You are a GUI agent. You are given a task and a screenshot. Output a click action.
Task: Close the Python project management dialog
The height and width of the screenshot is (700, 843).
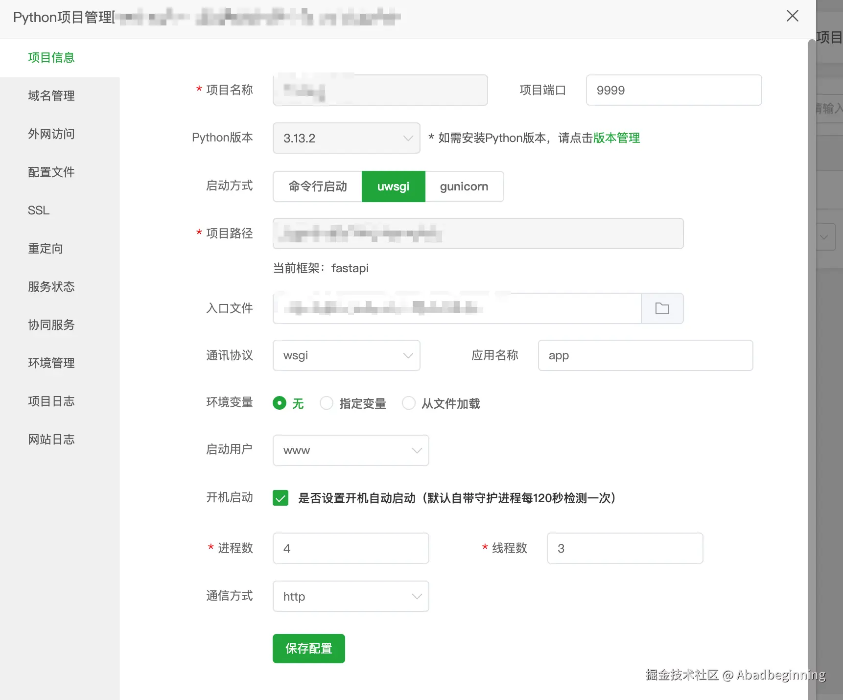(x=792, y=16)
